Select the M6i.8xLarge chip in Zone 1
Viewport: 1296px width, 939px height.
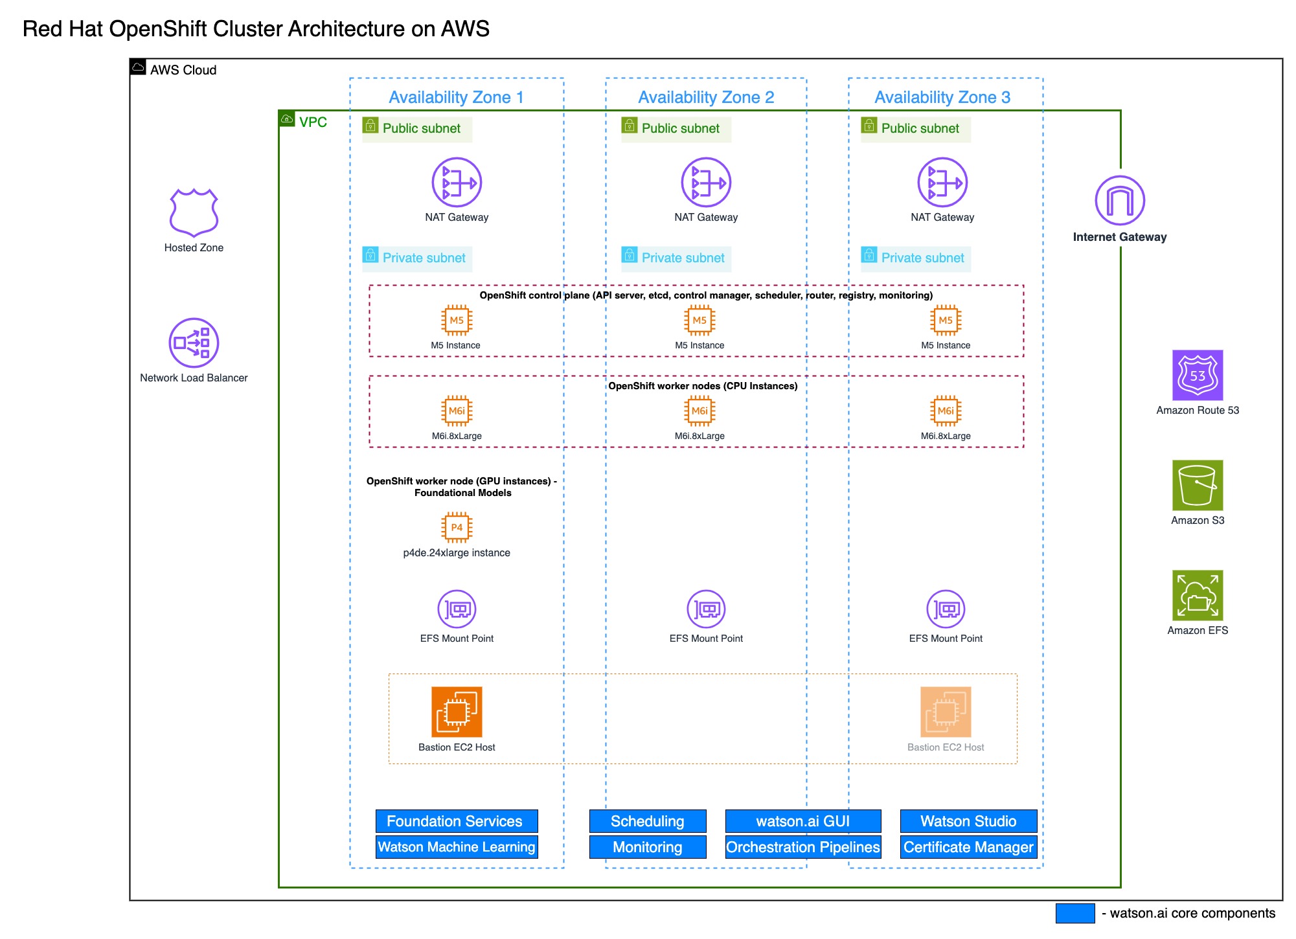(x=457, y=411)
